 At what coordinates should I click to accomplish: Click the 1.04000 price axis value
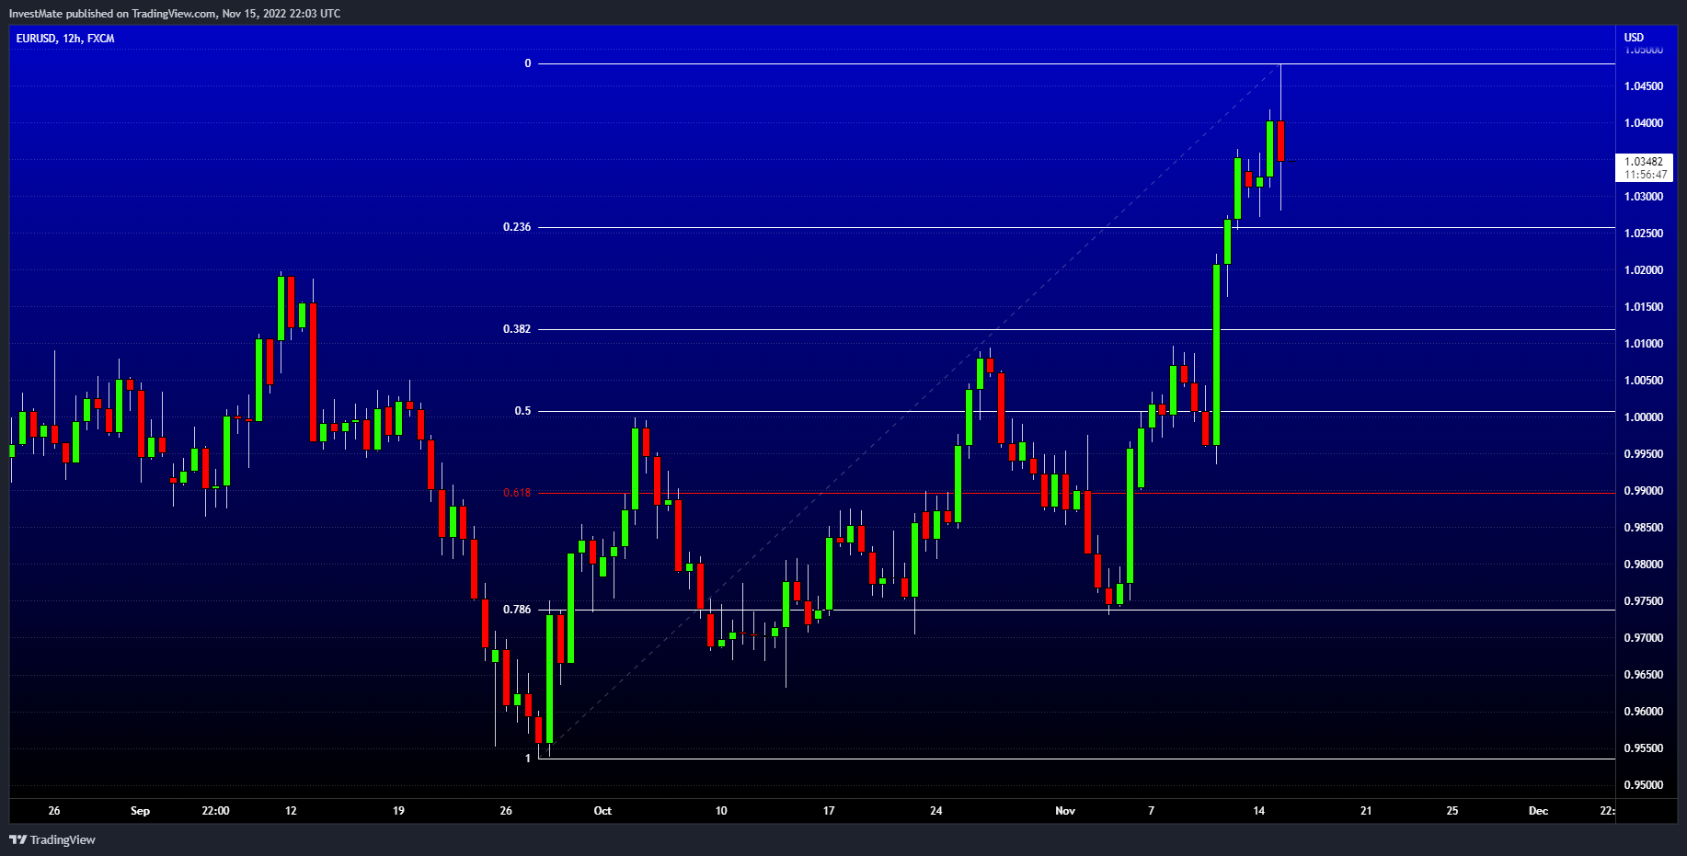click(x=1644, y=123)
